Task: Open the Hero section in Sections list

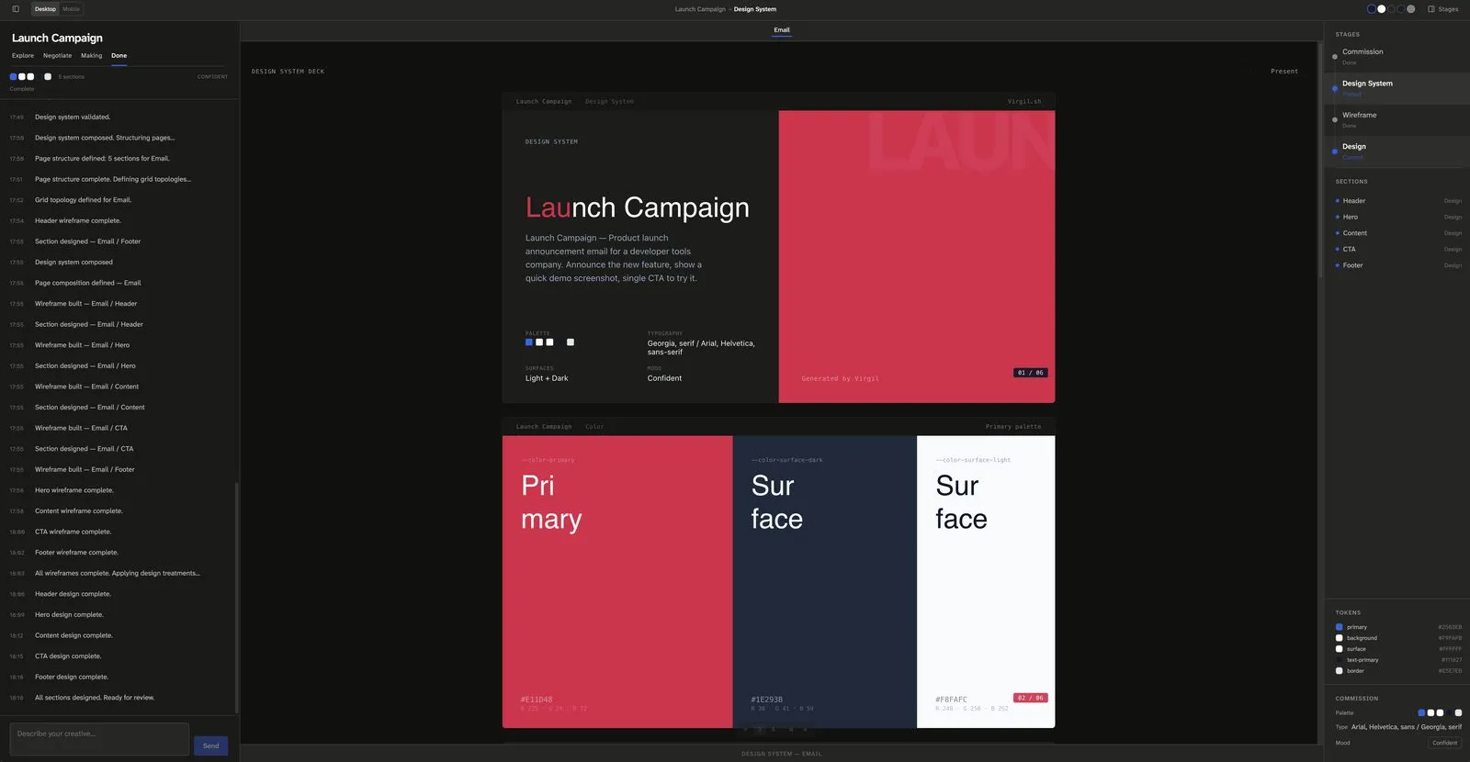Action: point(1398,218)
